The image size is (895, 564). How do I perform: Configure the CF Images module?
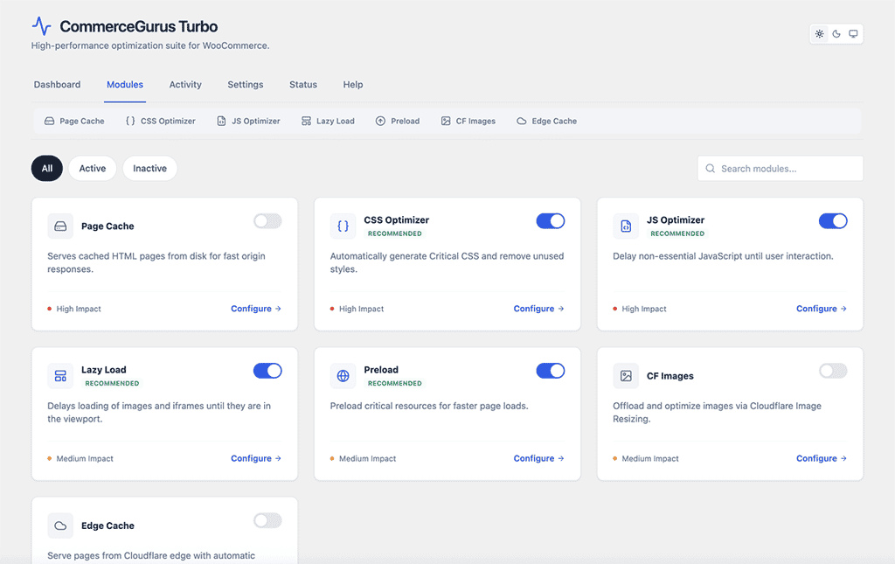tap(822, 458)
